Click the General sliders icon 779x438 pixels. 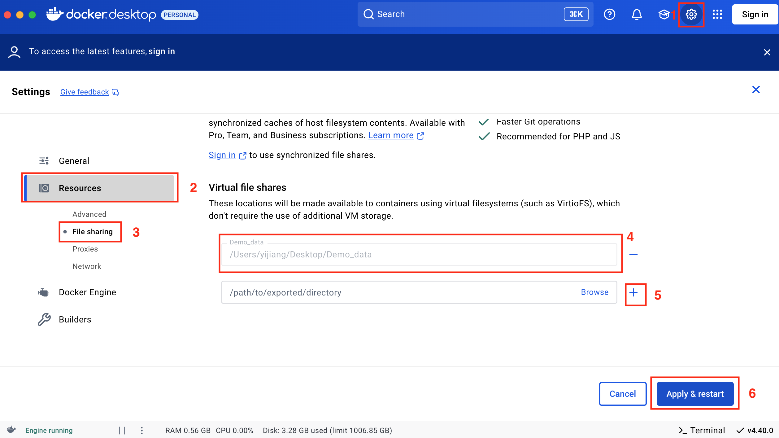point(44,160)
